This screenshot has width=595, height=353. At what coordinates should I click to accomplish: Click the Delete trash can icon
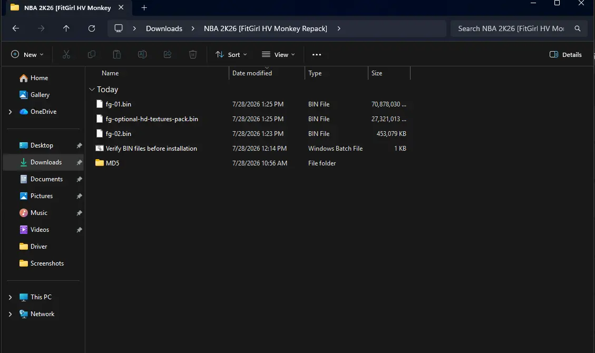click(193, 55)
